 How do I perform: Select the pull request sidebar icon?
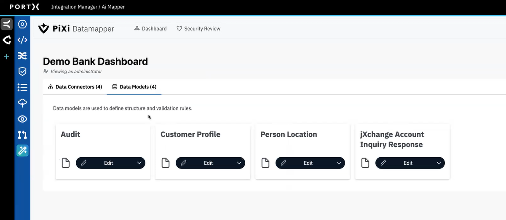[x=22, y=135]
